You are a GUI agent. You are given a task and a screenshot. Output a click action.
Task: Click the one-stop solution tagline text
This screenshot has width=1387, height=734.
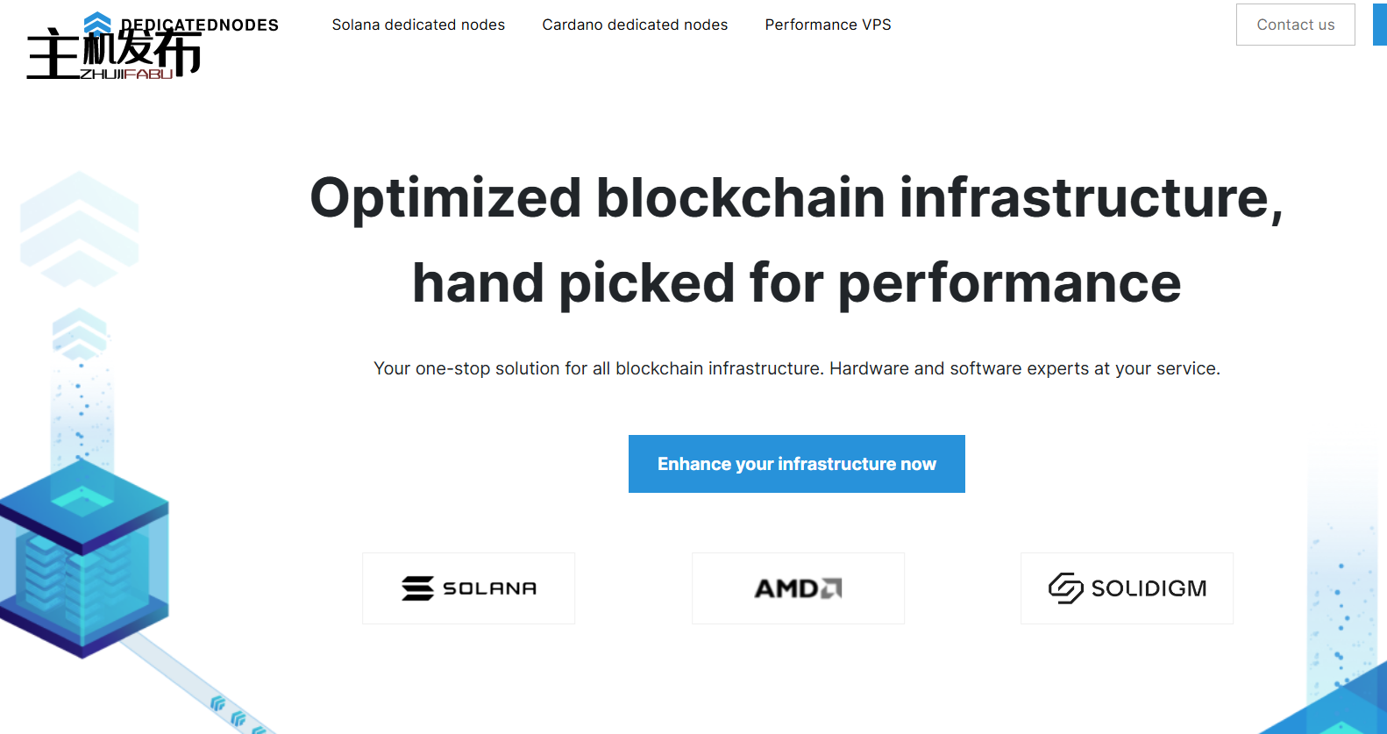pos(796,368)
